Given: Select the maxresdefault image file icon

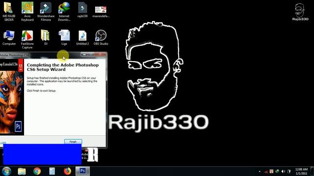Looking at the screenshot, I should (101, 12).
